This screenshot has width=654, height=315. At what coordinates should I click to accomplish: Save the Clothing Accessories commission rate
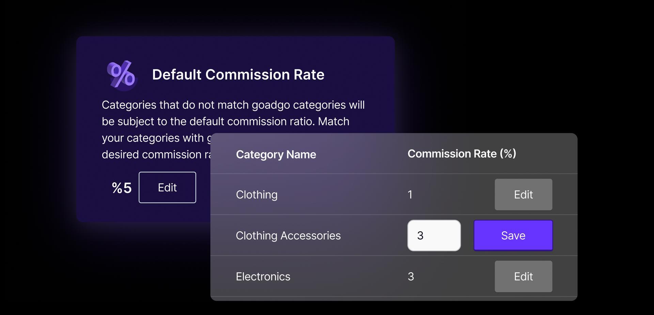[x=513, y=236]
